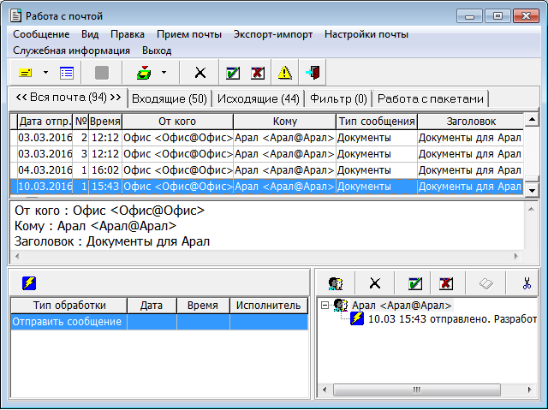548x410 pixels.
Task: Click the blue list view icon
Action: pyautogui.click(x=66, y=73)
